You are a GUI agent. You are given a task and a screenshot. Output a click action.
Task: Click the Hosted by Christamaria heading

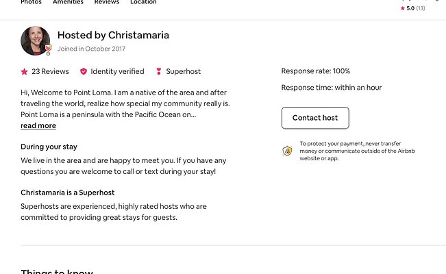coord(113,35)
